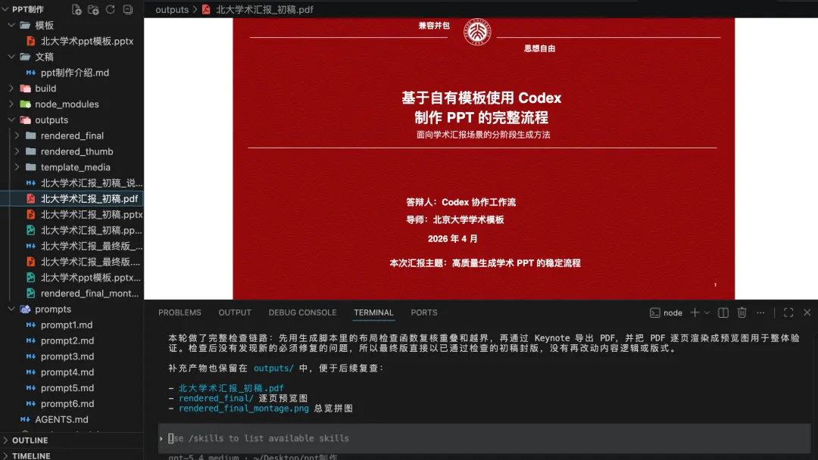Image resolution: width=818 pixels, height=460 pixels.
Task: Open the DEBUG CONSOLE tab
Action: pos(302,312)
